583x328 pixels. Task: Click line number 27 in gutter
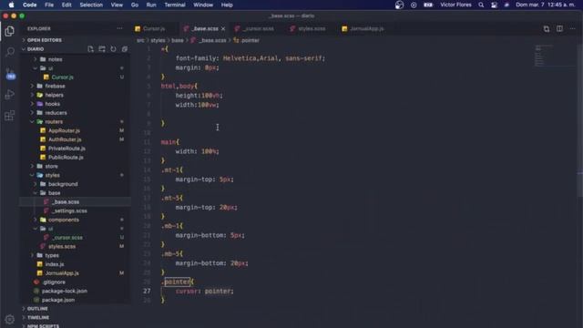click(147, 292)
